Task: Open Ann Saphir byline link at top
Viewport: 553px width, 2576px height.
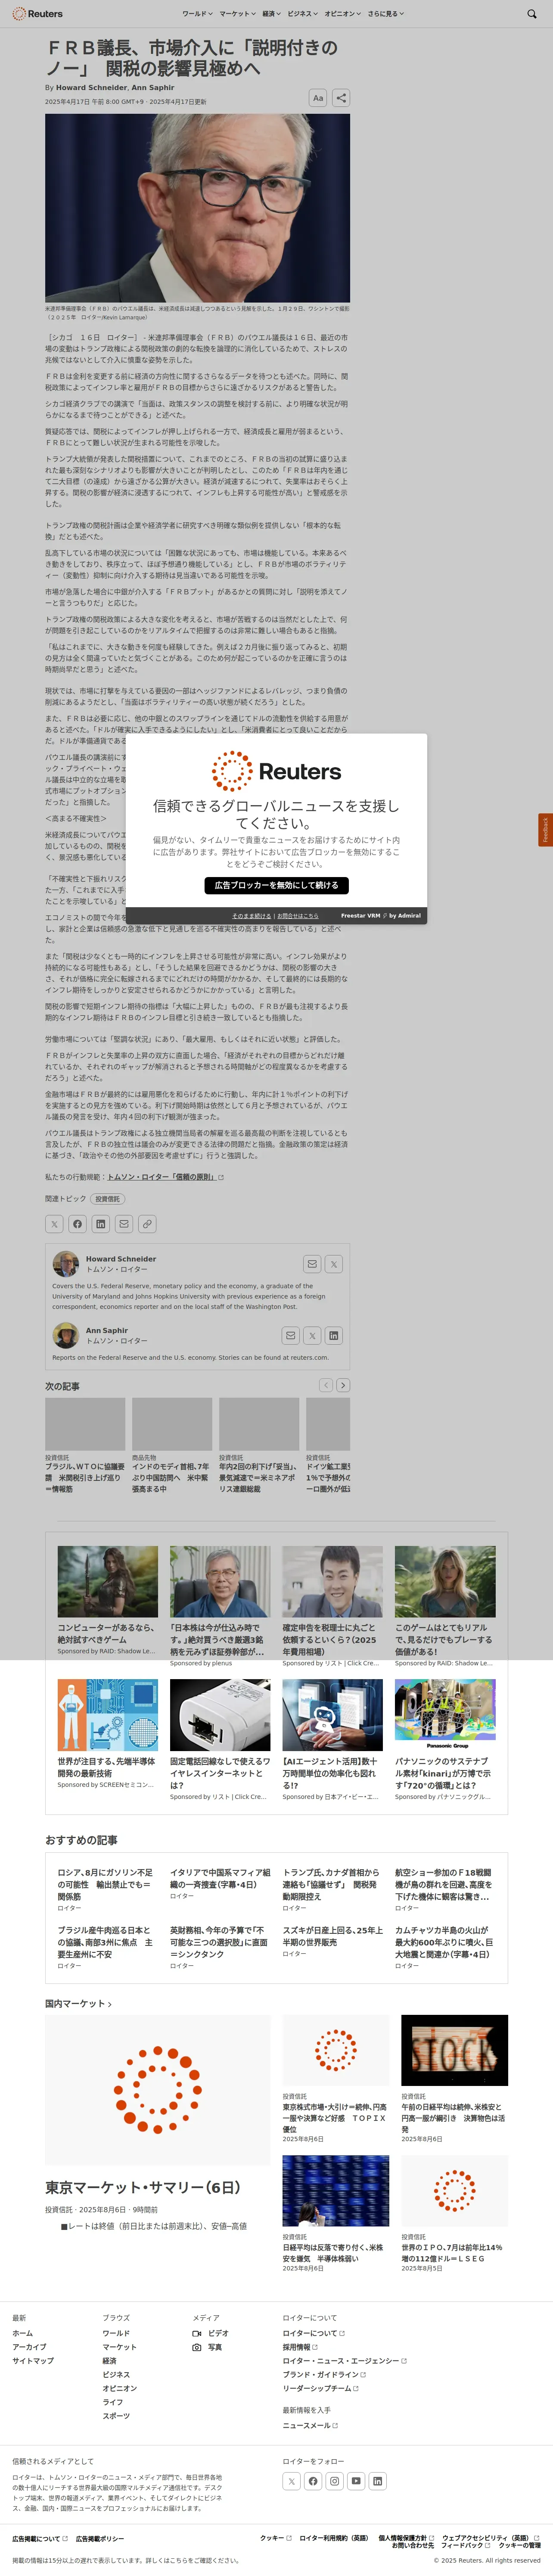Action: [153, 87]
